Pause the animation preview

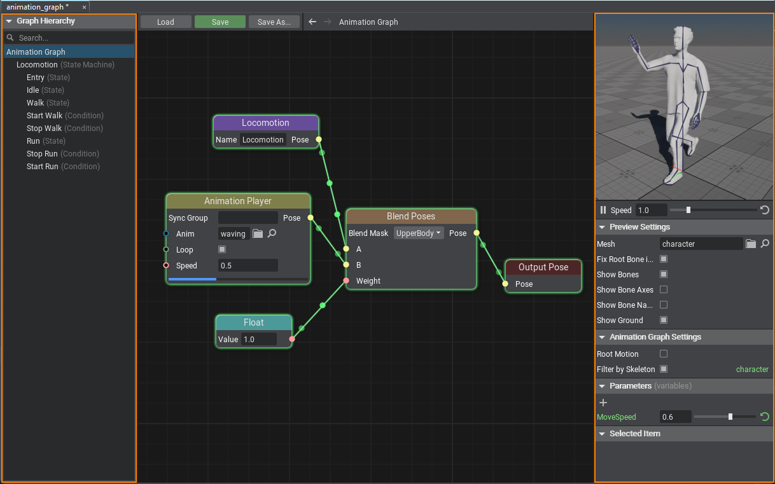(603, 210)
